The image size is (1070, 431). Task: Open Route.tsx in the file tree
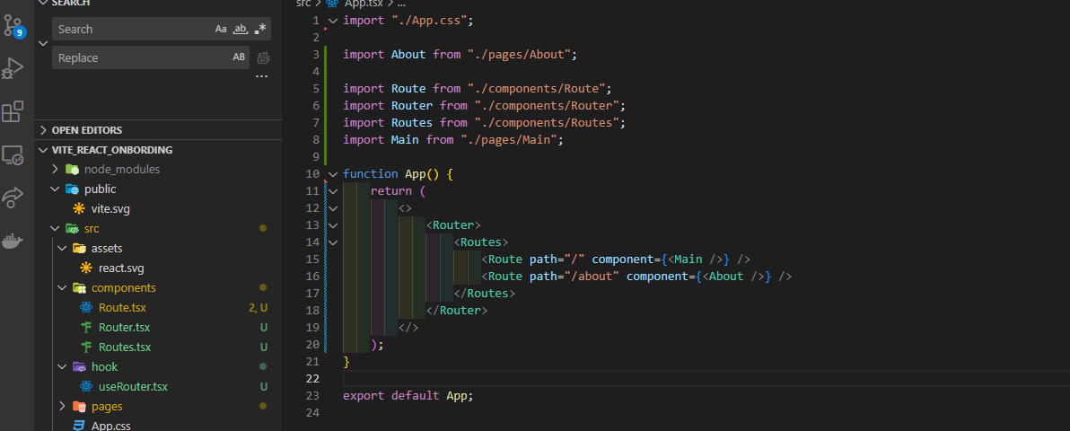pos(122,307)
